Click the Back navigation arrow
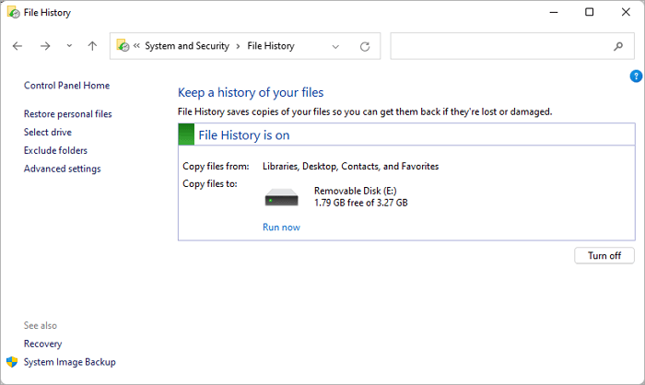 (x=18, y=46)
